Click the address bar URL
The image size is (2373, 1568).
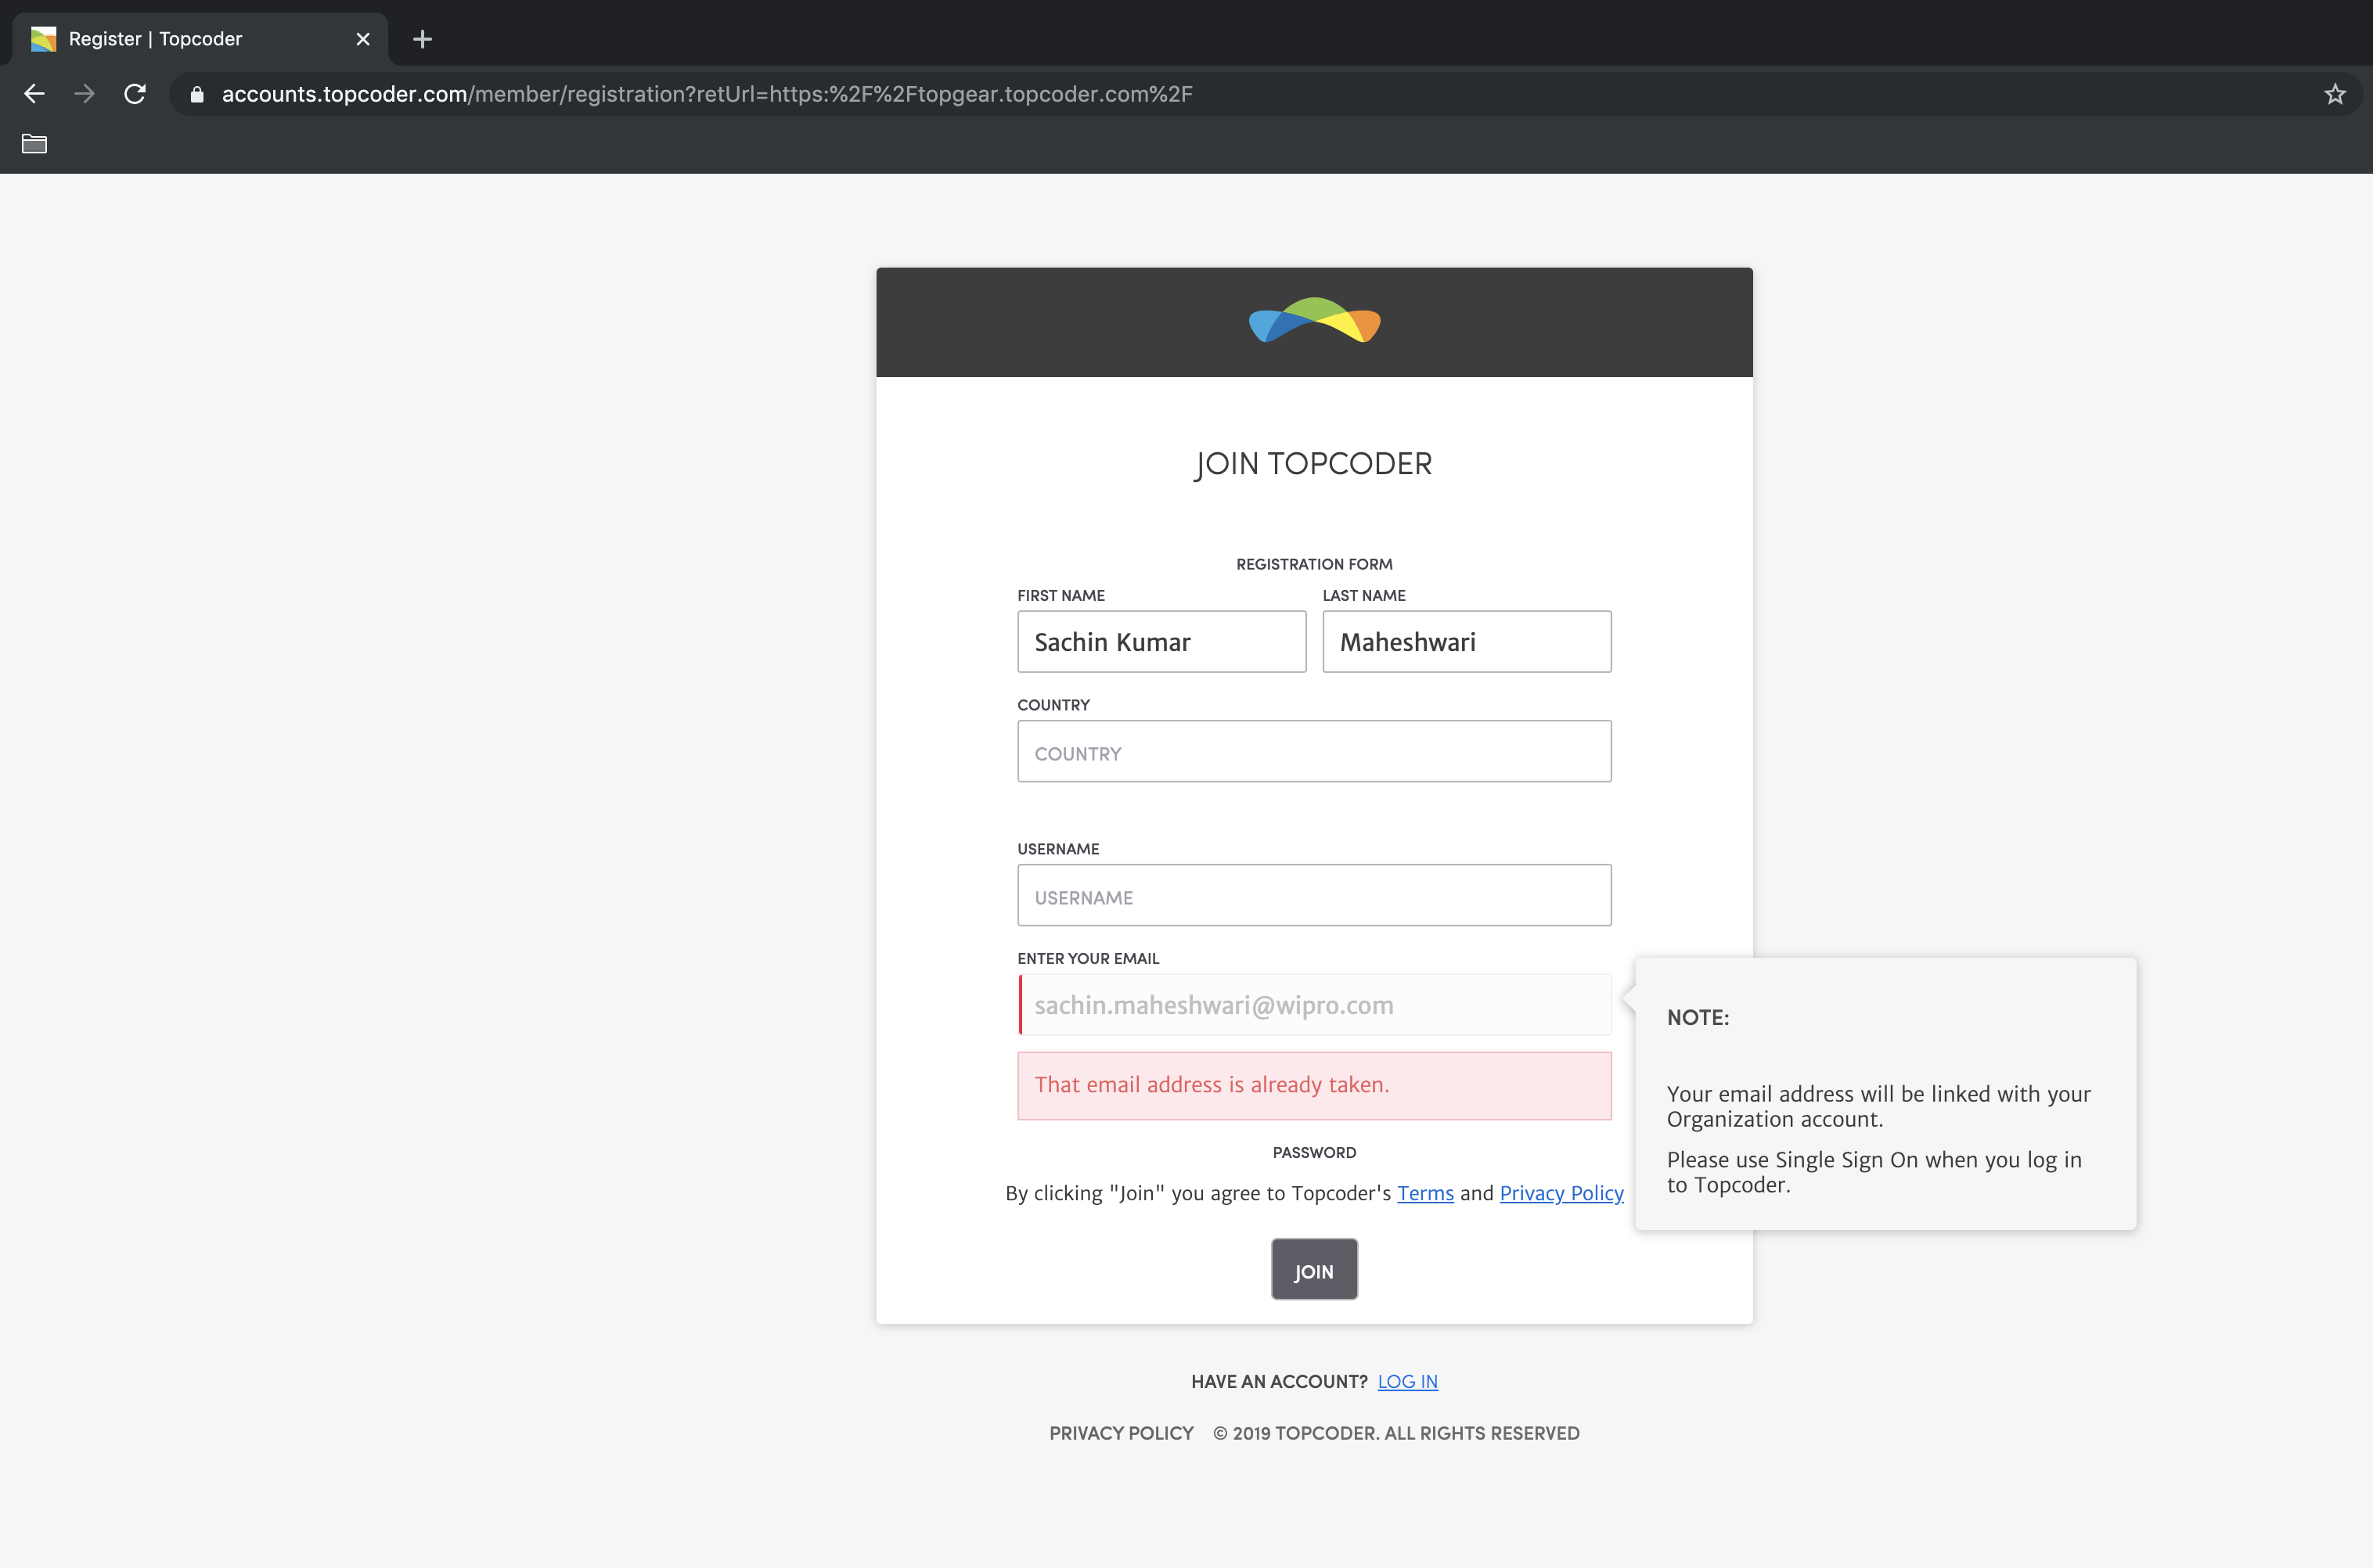pos(706,94)
